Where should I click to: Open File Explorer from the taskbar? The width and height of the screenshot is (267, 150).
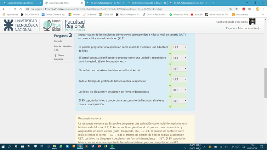pyautogui.click(x=54, y=146)
